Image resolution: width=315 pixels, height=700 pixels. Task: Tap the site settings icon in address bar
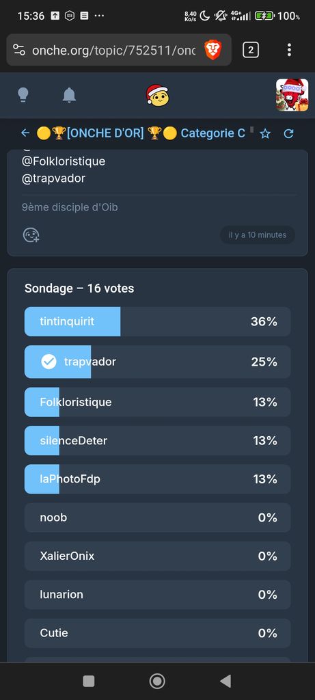pos(19,50)
